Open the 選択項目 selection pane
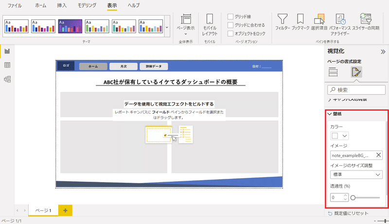 tap(319, 22)
